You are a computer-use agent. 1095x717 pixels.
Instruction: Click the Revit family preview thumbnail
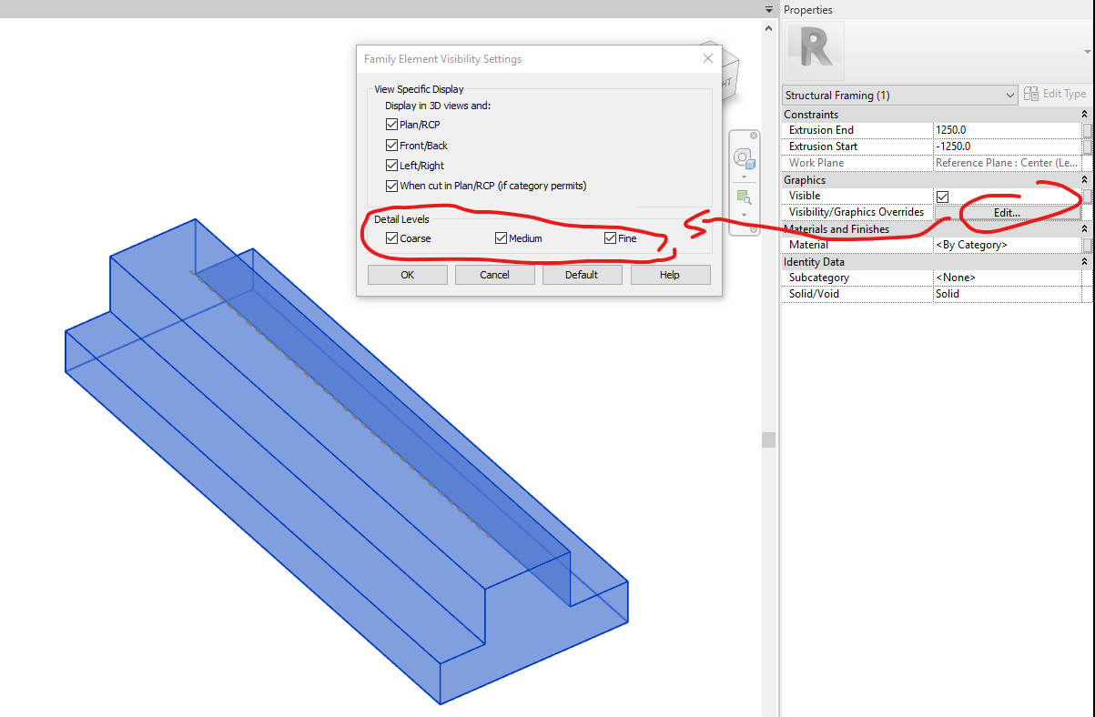coord(814,53)
